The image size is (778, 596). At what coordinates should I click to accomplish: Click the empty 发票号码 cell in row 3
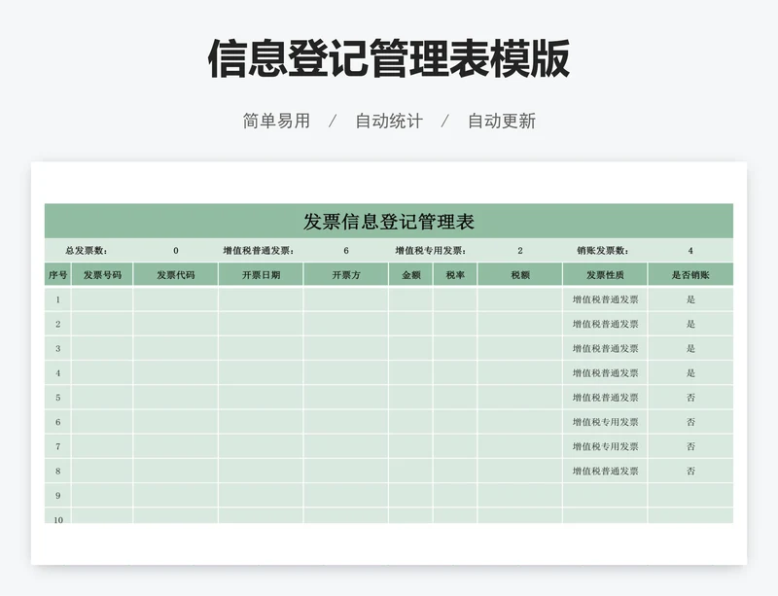pyautogui.click(x=102, y=349)
